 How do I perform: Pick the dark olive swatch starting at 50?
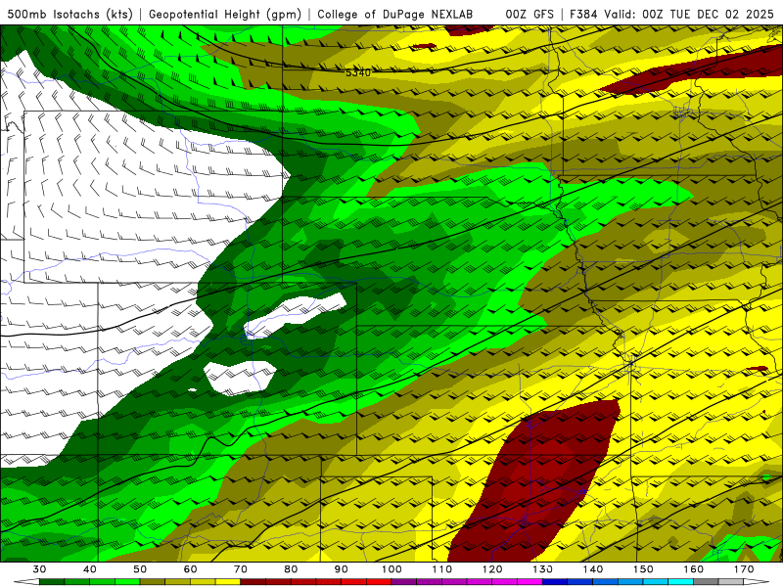tap(153, 582)
